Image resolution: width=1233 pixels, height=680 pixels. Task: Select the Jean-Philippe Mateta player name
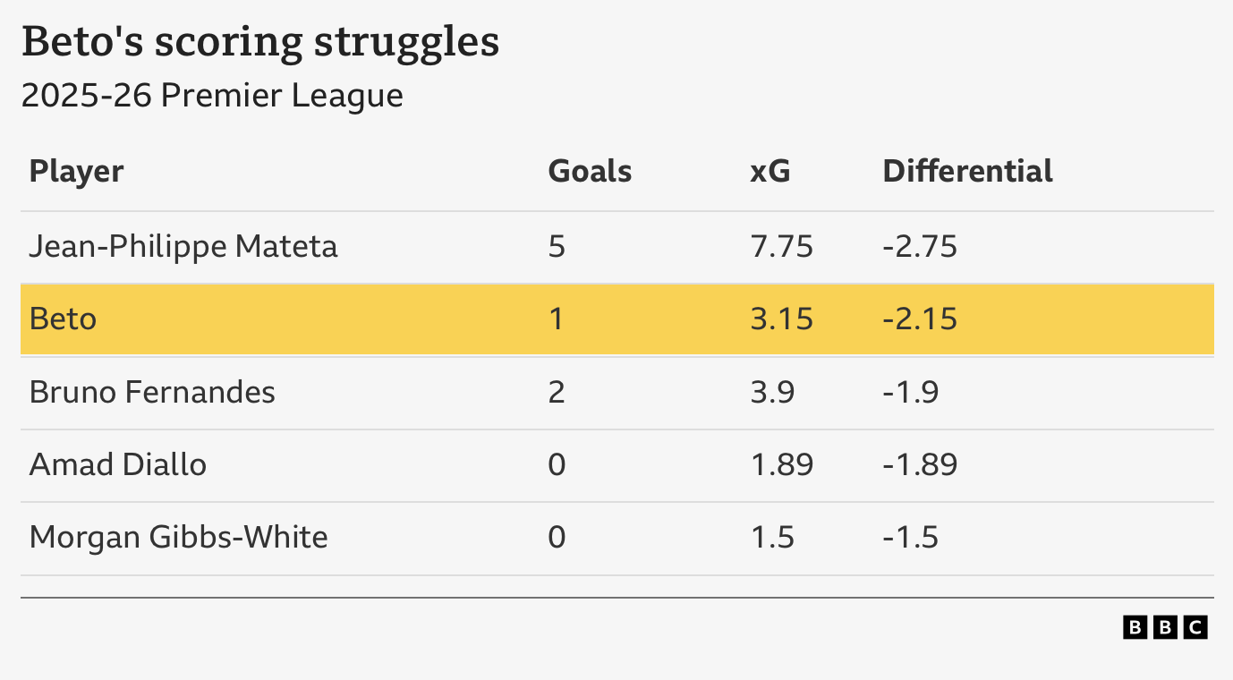[x=183, y=246]
